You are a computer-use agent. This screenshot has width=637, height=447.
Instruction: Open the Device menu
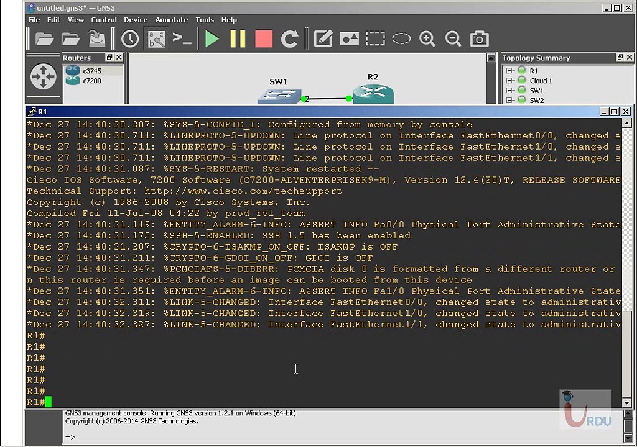(x=136, y=19)
